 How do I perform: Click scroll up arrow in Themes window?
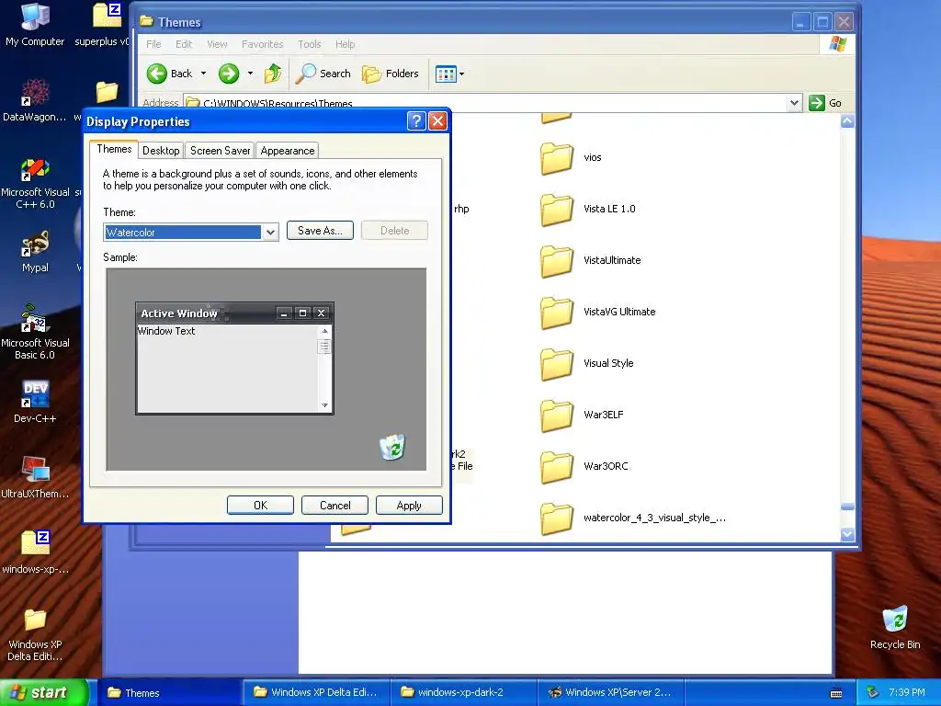click(x=847, y=121)
